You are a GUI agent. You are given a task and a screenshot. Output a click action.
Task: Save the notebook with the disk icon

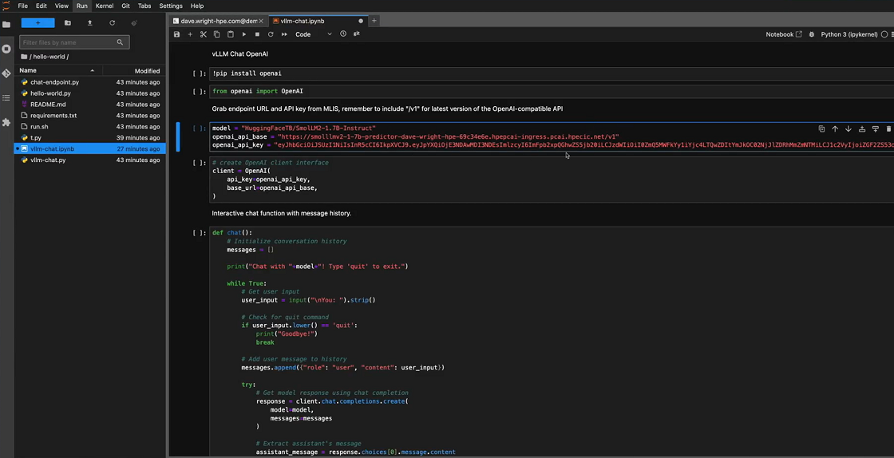(x=176, y=34)
